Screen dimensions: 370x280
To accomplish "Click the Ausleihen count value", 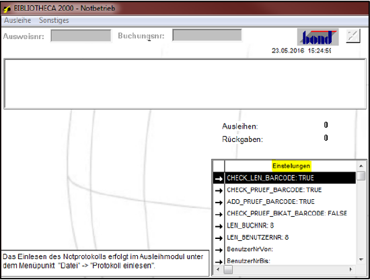I will (x=326, y=125).
